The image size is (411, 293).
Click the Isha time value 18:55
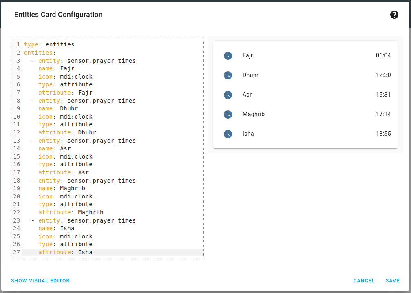click(x=383, y=134)
